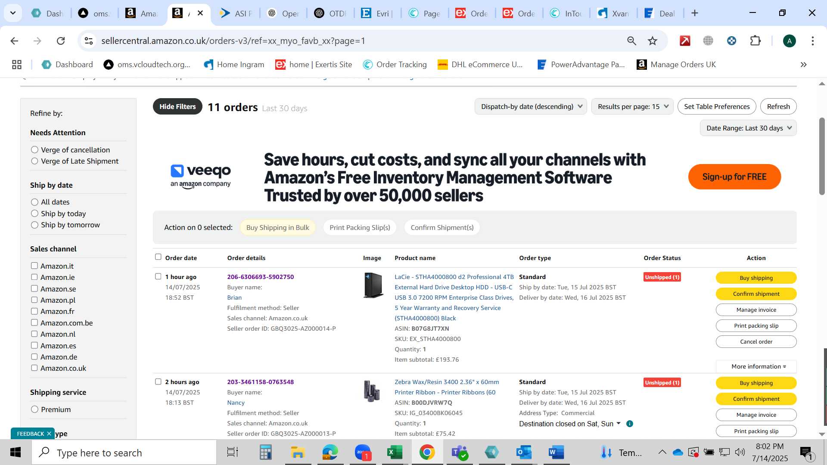Click the browser back arrow
Image resolution: width=827 pixels, height=465 pixels.
coord(14,41)
